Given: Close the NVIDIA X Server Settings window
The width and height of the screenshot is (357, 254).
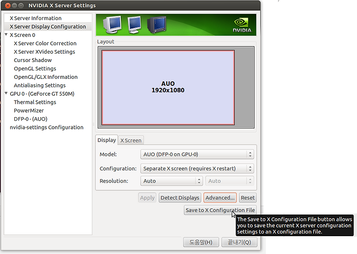Looking at the screenshot, I should point(8,5).
